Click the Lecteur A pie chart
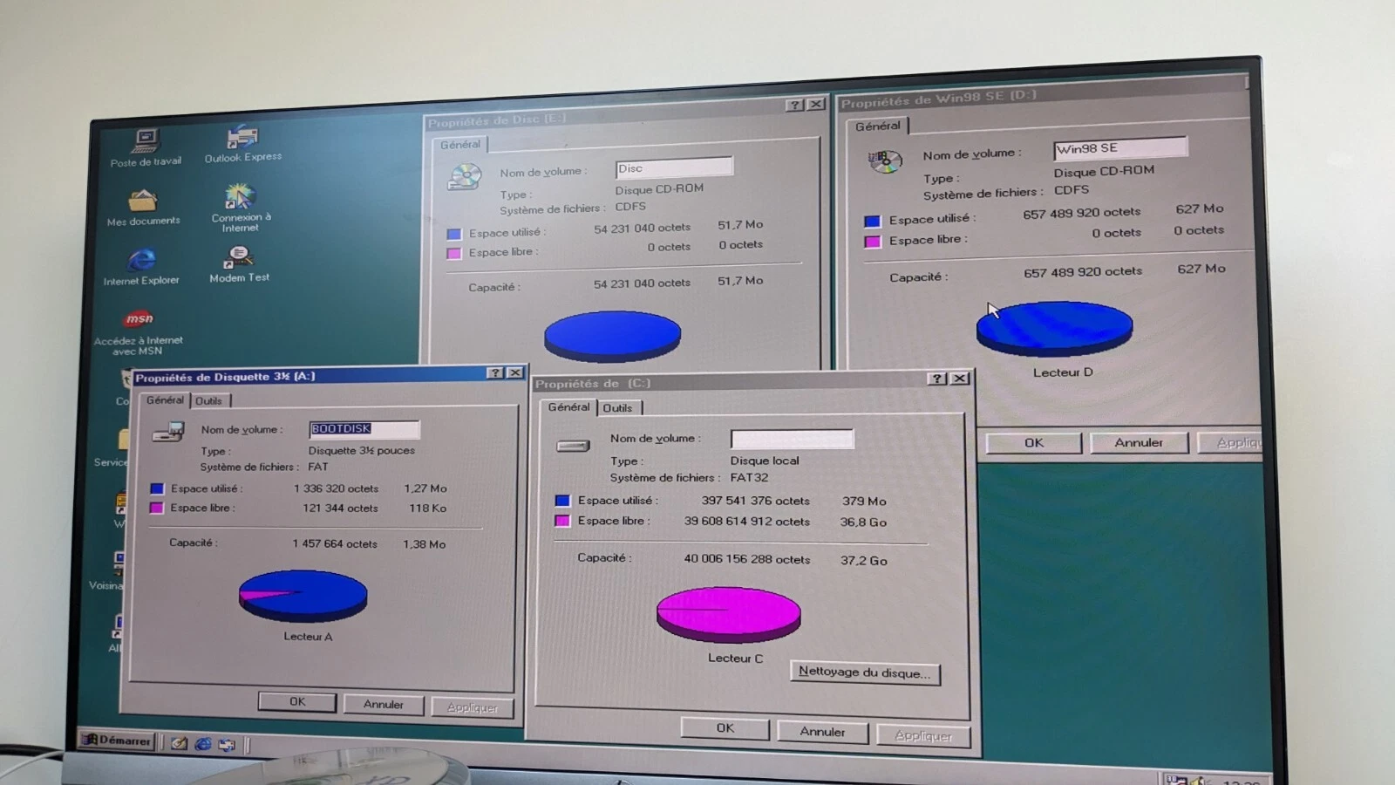Screen dimensions: 1395x785 coord(303,596)
